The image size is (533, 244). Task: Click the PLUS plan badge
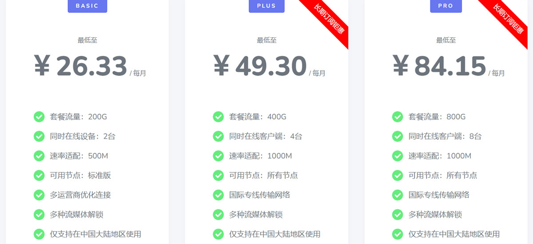tap(266, 6)
